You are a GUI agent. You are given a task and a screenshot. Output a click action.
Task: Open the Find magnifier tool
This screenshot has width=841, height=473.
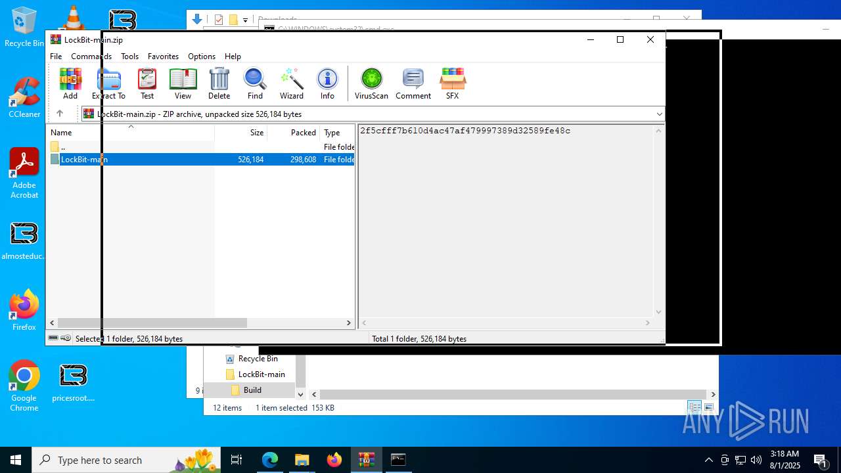point(255,83)
